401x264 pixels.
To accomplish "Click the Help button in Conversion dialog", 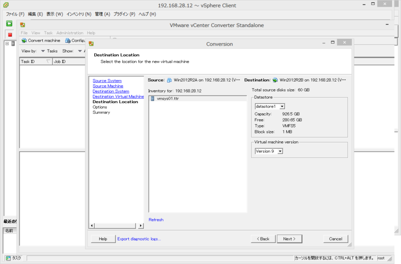I will (x=103, y=239).
